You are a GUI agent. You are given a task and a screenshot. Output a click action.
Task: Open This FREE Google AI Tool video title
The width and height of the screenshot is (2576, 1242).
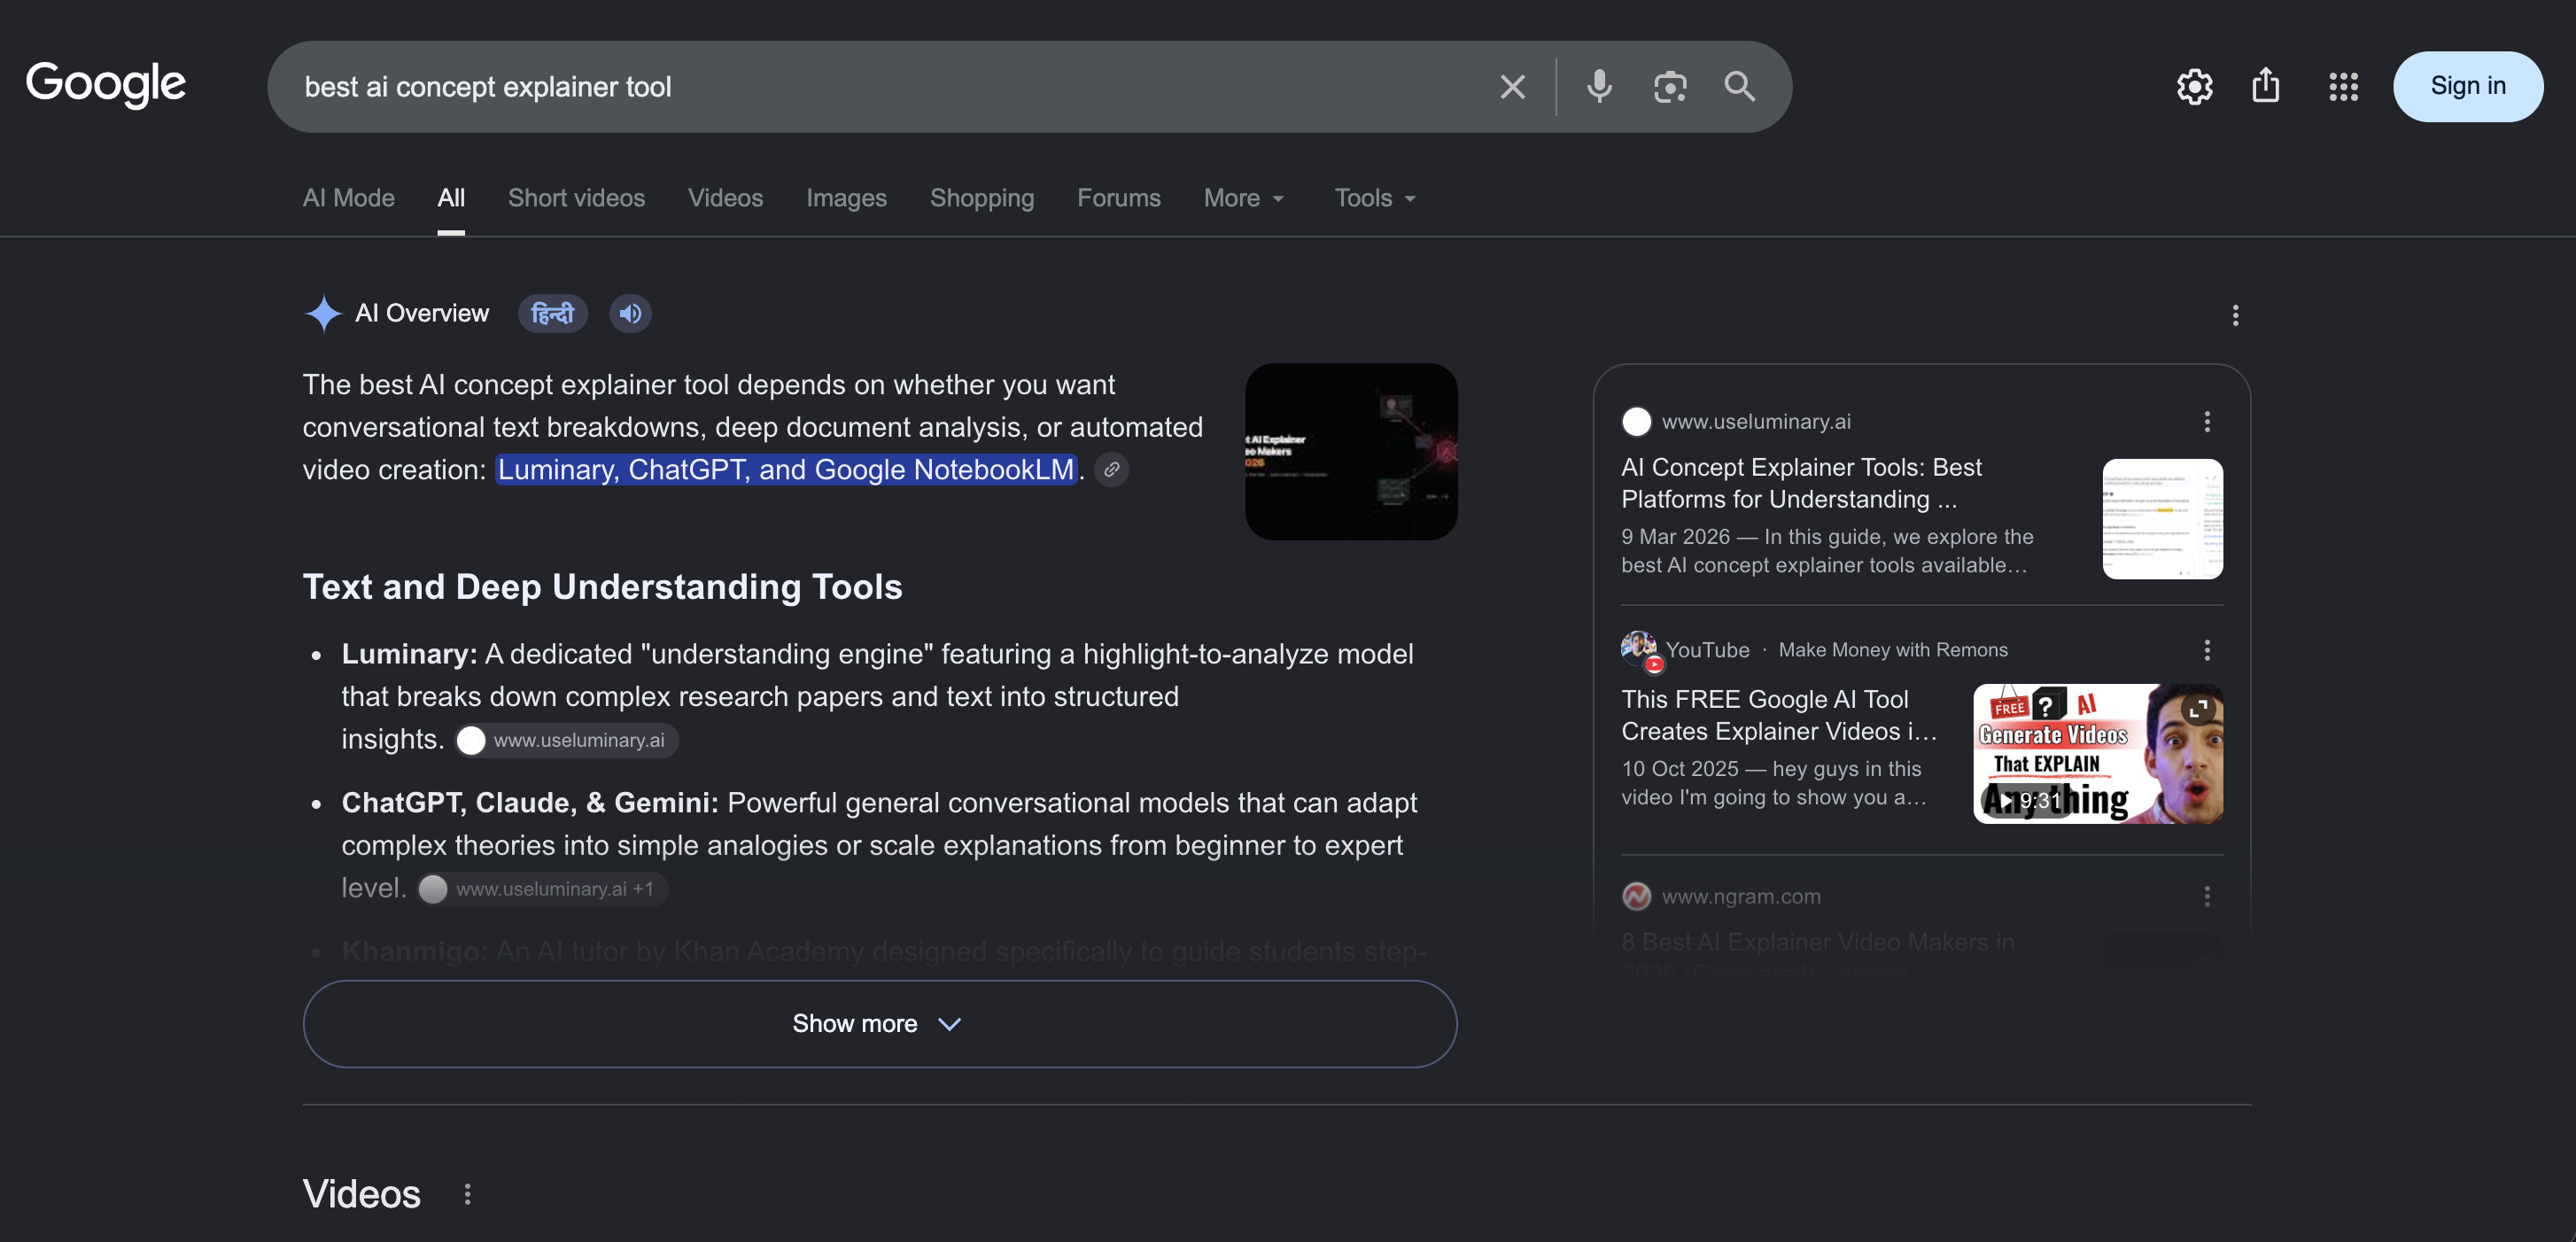1779,715
